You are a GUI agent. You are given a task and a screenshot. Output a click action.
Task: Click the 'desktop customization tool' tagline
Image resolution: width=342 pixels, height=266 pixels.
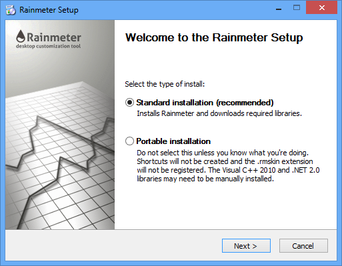[48, 46]
